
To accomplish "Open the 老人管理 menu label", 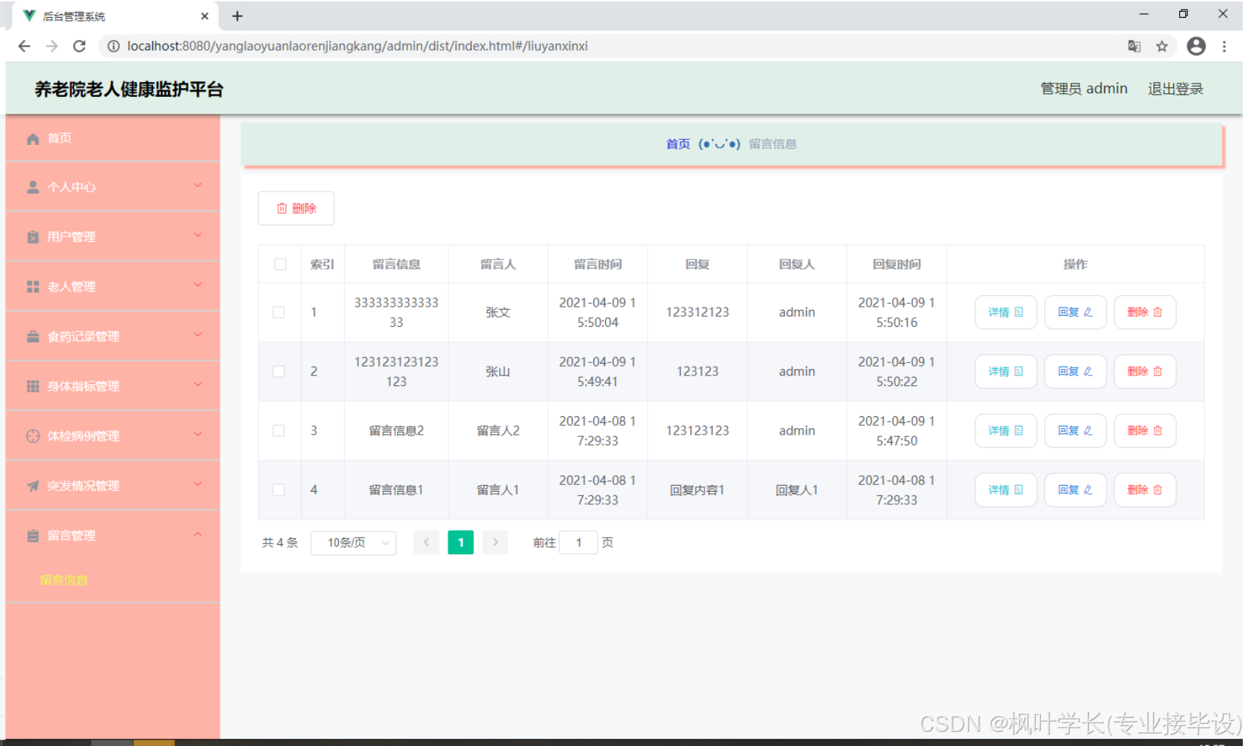I will pyautogui.click(x=71, y=287).
